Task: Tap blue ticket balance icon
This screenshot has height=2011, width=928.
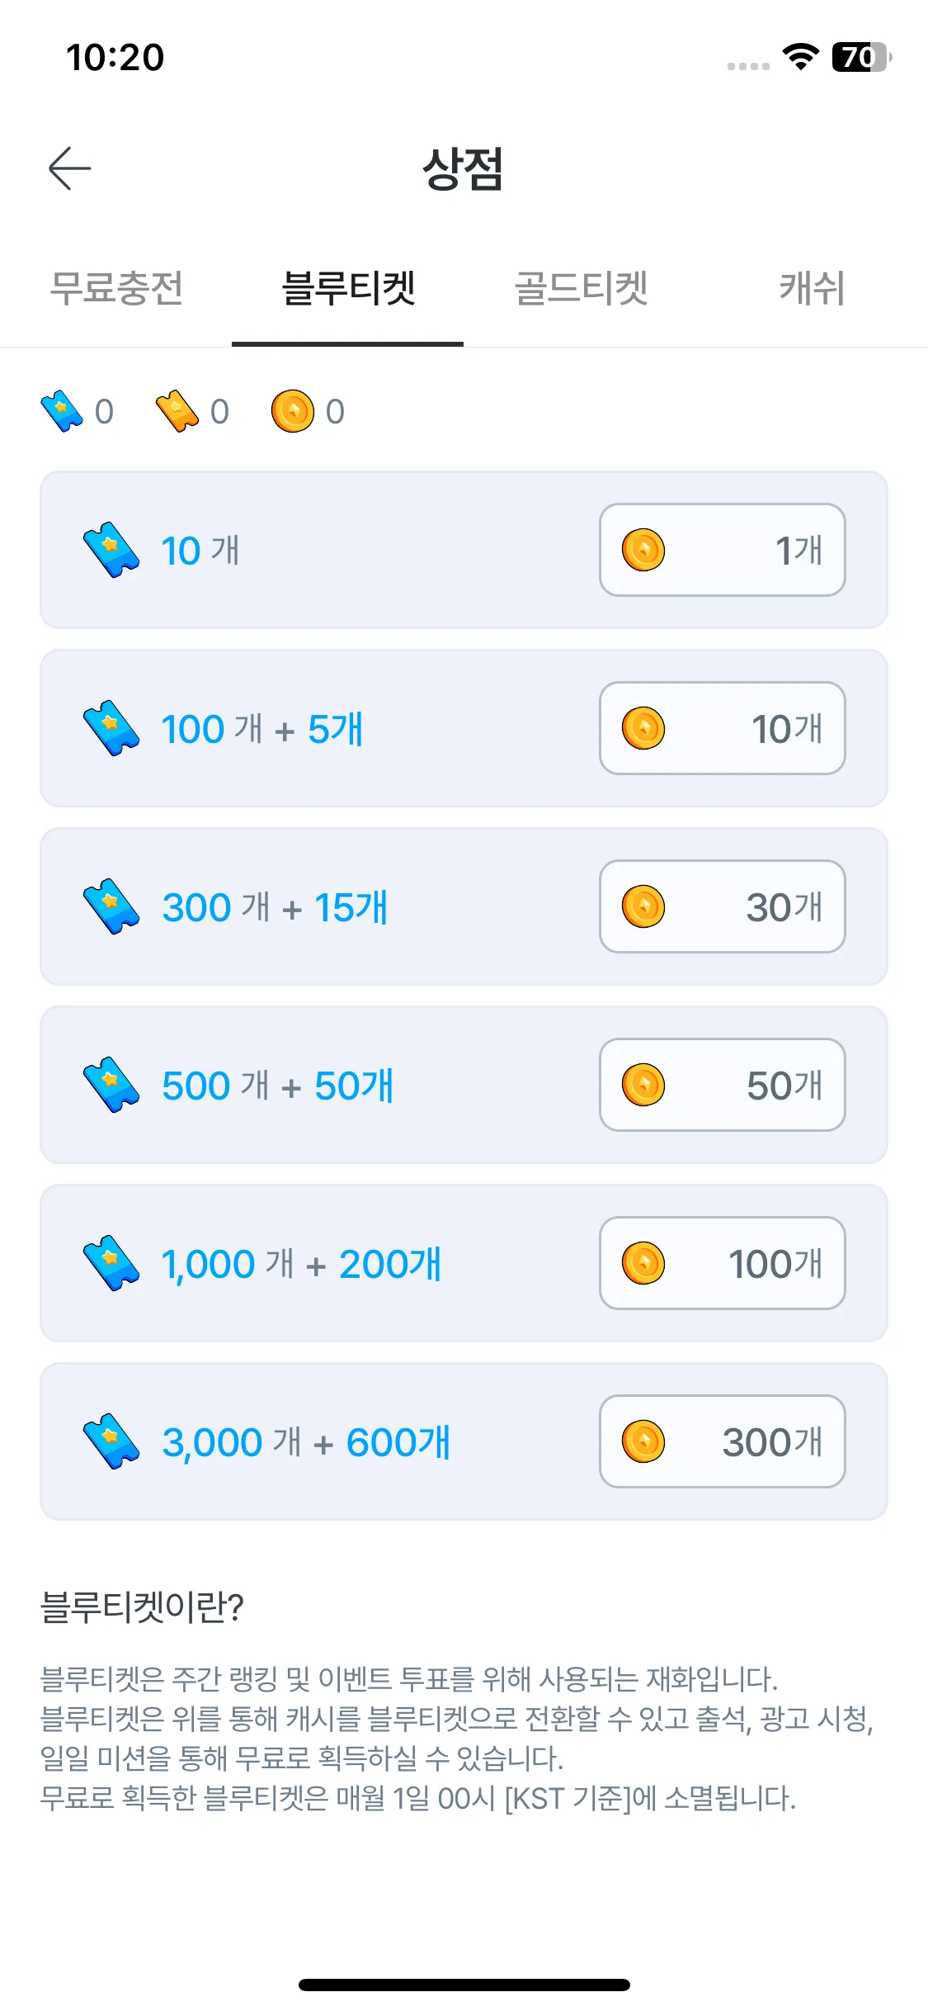Action: pos(62,411)
